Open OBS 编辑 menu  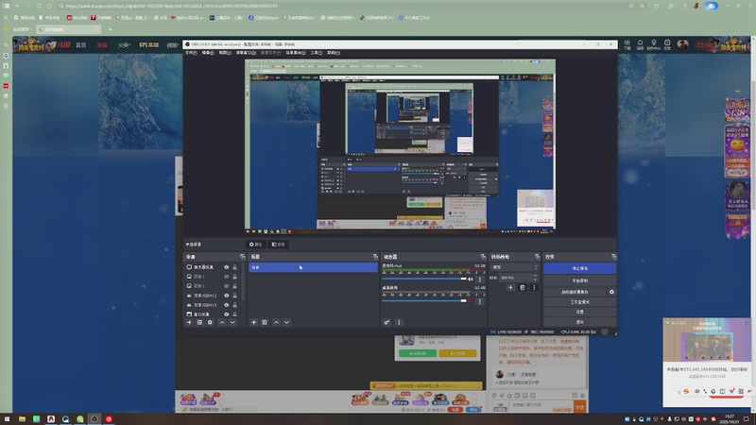click(x=208, y=53)
